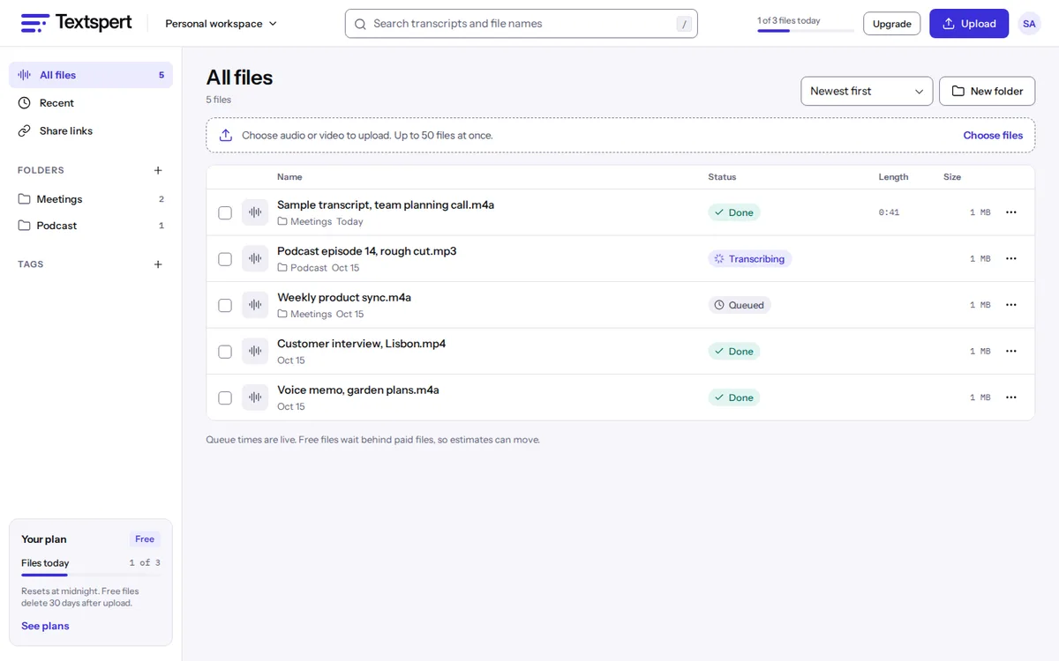This screenshot has width=1059, height=661.
Task: Click the waveform icon of Customer interview, Lisbon
Action: click(255, 352)
